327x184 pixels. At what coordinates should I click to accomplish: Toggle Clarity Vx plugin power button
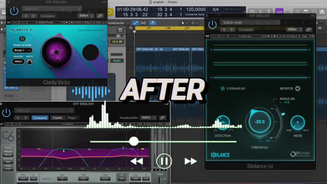[14, 11]
